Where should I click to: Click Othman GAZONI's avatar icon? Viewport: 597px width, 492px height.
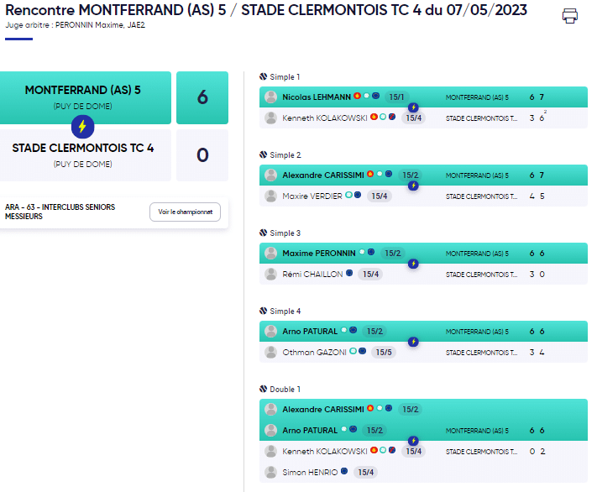tap(270, 353)
